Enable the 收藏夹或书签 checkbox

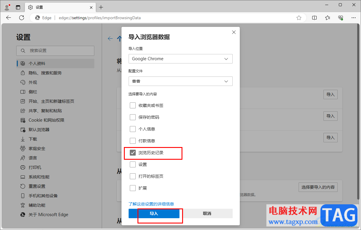click(133, 105)
